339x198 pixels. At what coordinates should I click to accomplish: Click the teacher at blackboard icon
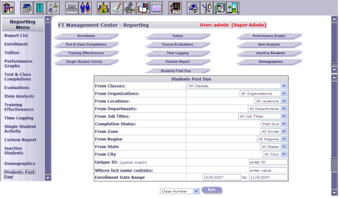click(x=175, y=8)
